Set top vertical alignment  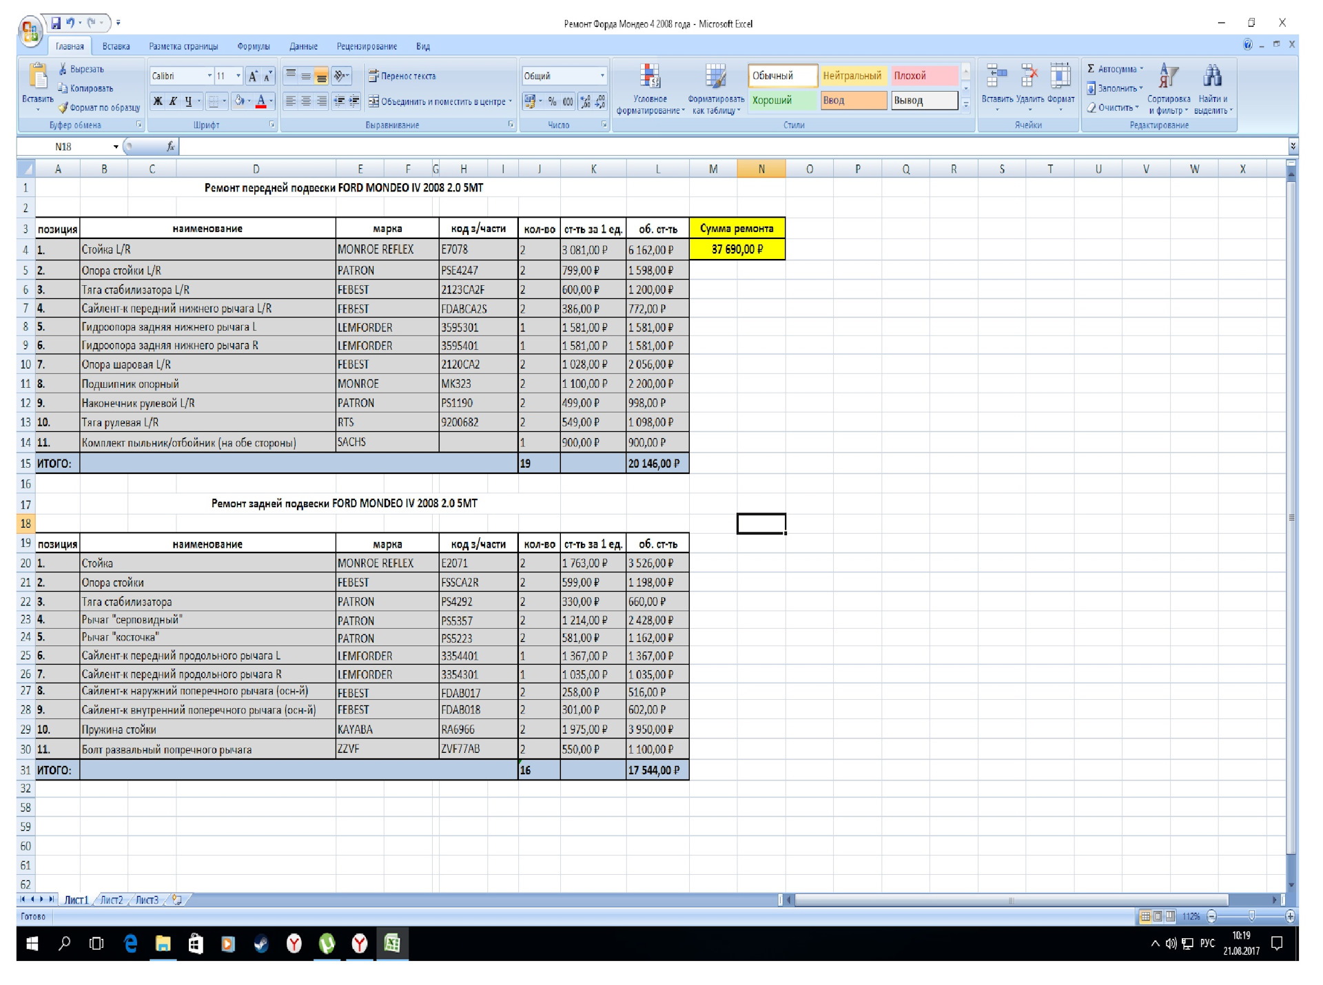coord(291,76)
